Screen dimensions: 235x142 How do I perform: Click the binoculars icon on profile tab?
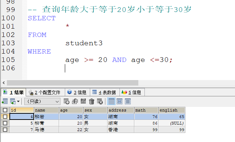pos(31,92)
